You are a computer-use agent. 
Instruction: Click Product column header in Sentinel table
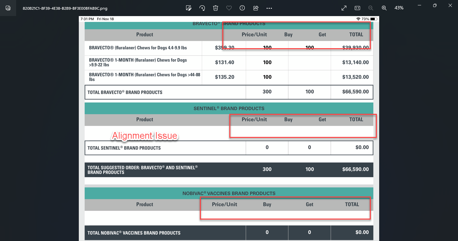(x=145, y=119)
